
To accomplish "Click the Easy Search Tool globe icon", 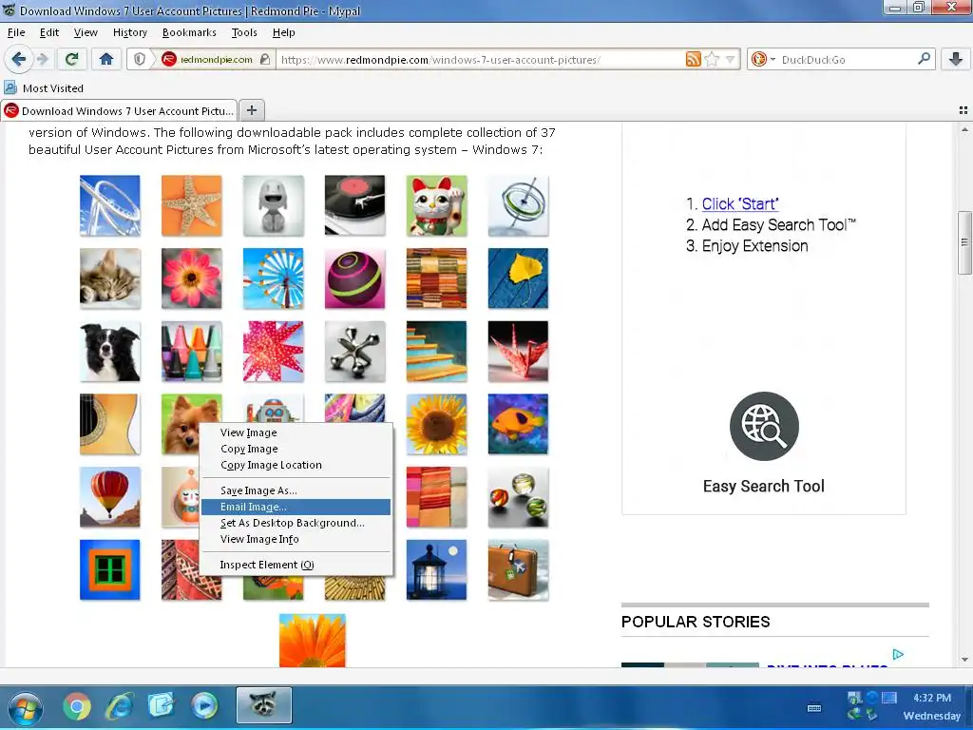I will coord(764,426).
